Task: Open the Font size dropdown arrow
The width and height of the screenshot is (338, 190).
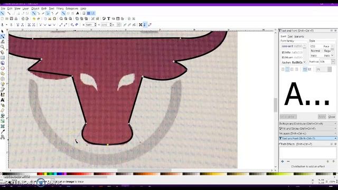Action: tap(333, 62)
